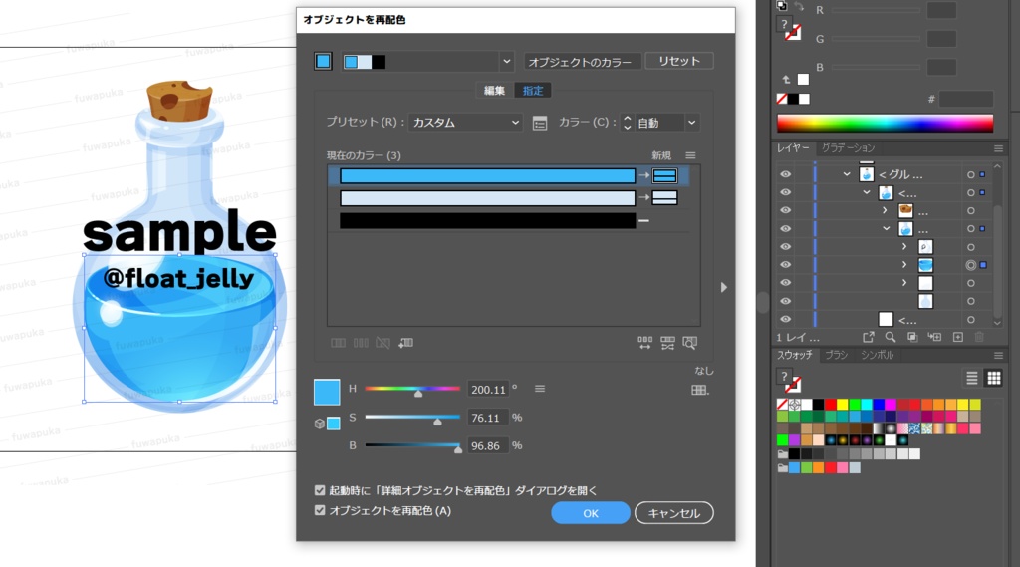This screenshot has width=1020, height=567.
Task: Select the レイヤー panel tab
Action: click(793, 148)
